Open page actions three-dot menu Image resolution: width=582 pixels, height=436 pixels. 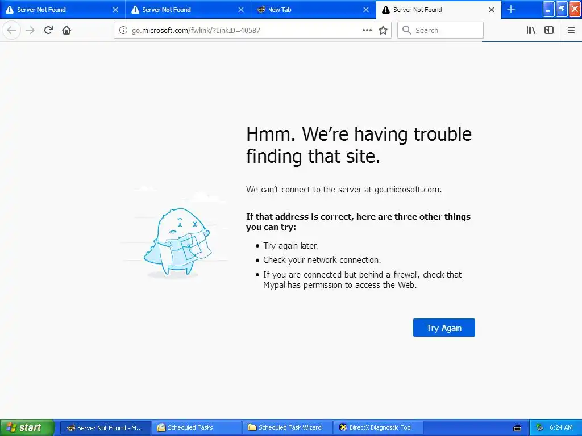click(367, 31)
